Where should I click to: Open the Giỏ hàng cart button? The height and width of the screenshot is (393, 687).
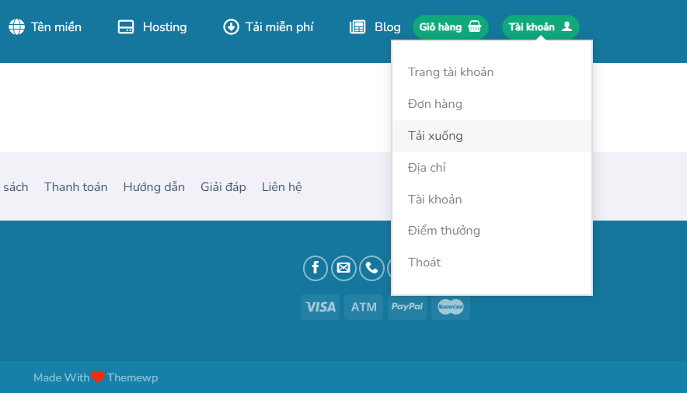[x=451, y=27]
